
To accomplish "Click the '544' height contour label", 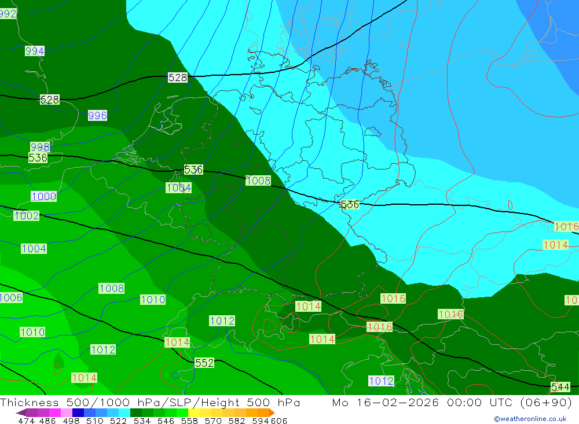I will (x=560, y=387).
